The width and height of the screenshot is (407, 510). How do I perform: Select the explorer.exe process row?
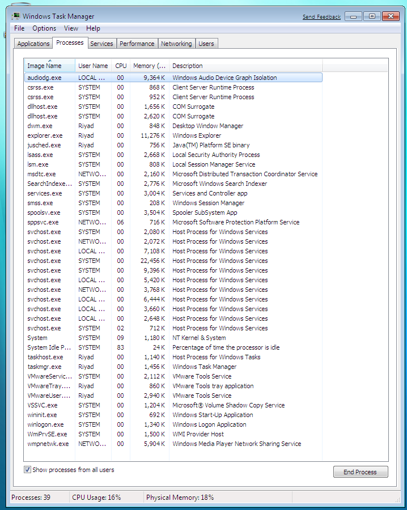[45, 135]
